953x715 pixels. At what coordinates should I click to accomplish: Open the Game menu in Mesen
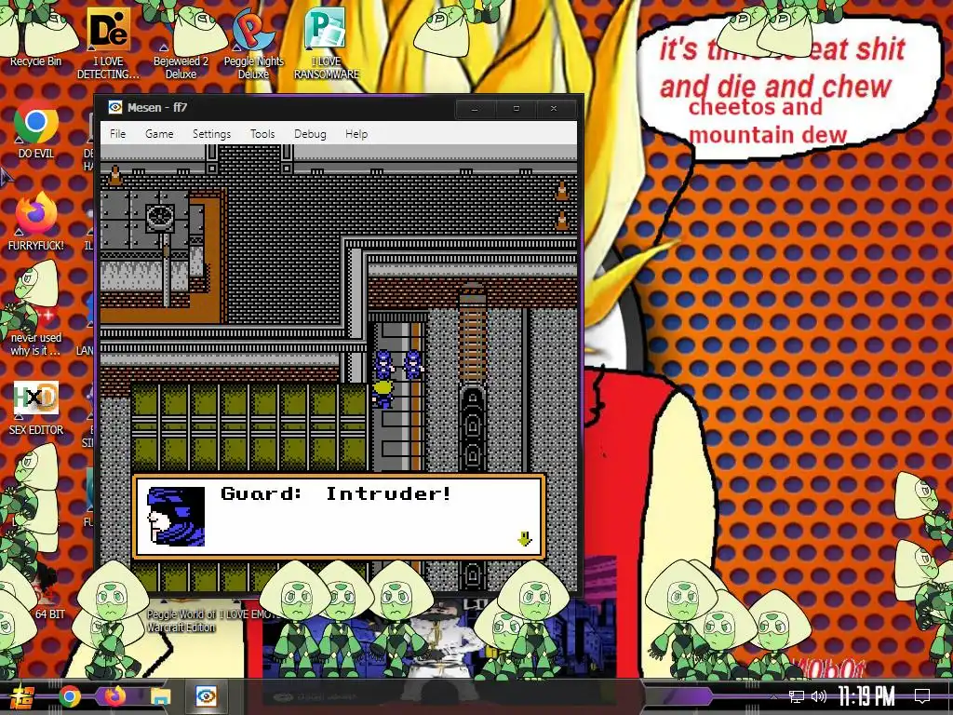(x=159, y=134)
